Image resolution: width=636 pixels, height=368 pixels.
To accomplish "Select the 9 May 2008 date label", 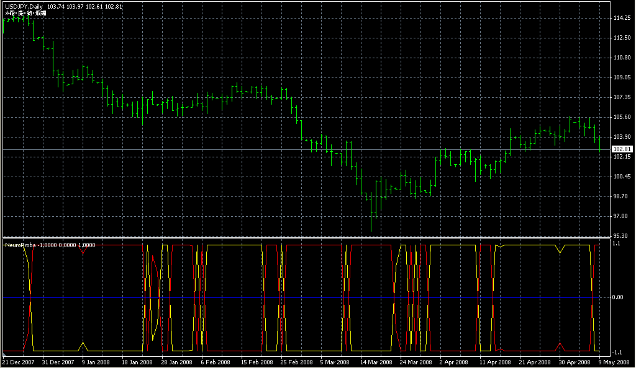I will tap(612, 362).
